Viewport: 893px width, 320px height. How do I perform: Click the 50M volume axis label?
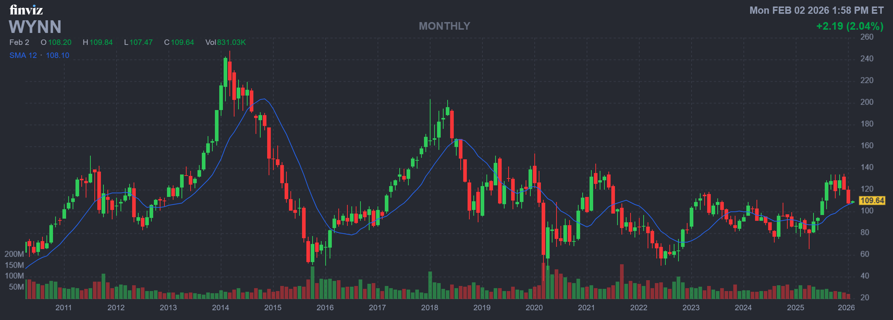pyautogui.click(x=16, y=287)
